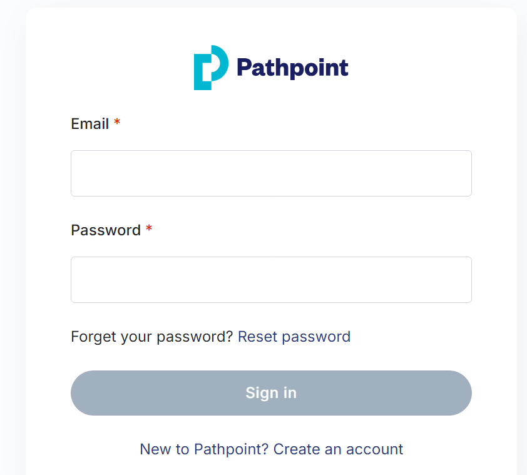Start password recovery via Reset password
This screenshot has width=527, height=475.
point(294,337)
